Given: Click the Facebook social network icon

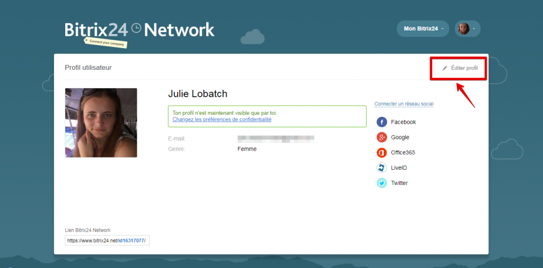Looking at the screenshot, I should [x=382, y=122].
